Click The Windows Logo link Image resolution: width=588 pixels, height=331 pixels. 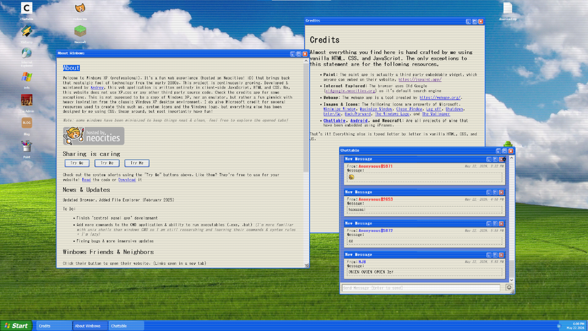(392, 114)
